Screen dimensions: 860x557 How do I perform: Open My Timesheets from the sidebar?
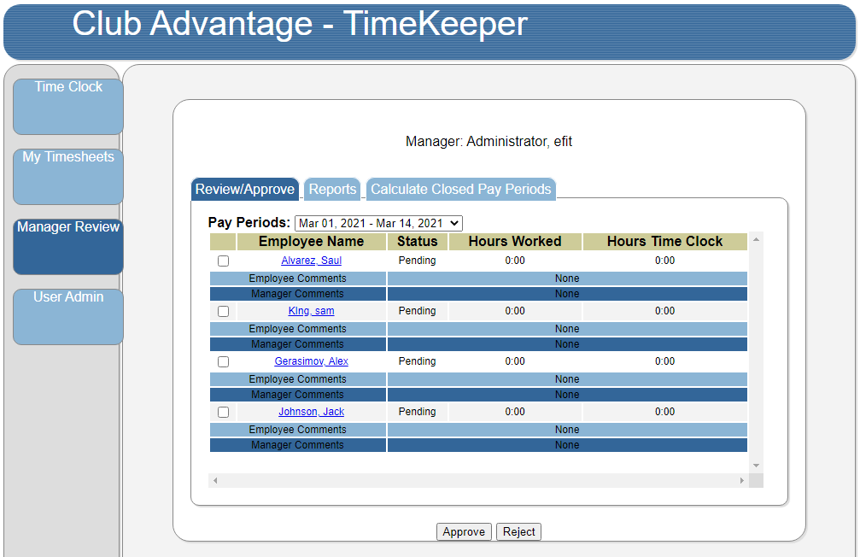pyautogui.click(x=68, y=177)
